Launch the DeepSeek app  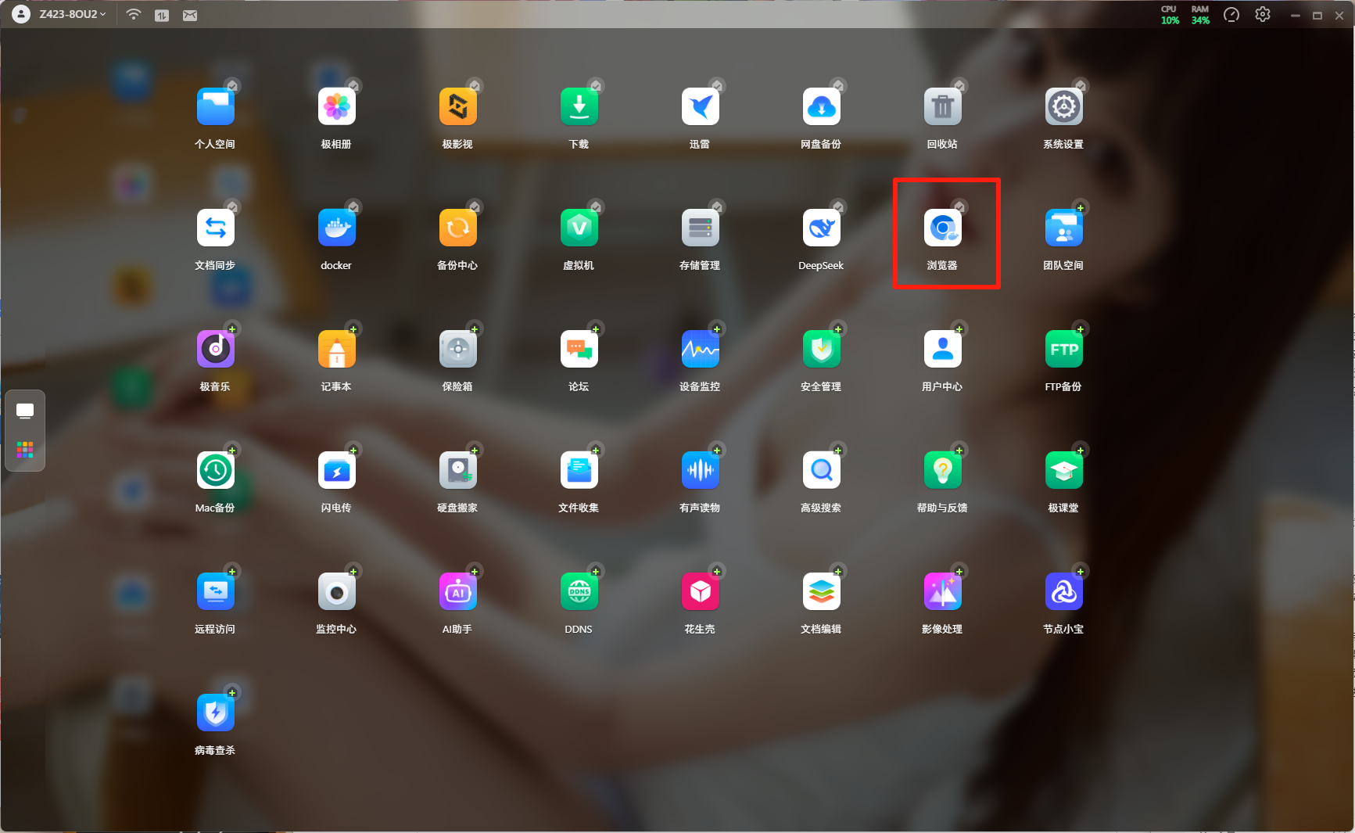coord(822,228)
